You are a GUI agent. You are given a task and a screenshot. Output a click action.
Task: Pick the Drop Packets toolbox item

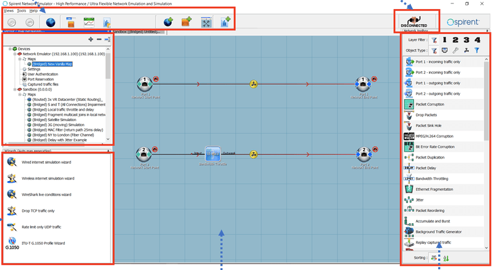[443, 115]
